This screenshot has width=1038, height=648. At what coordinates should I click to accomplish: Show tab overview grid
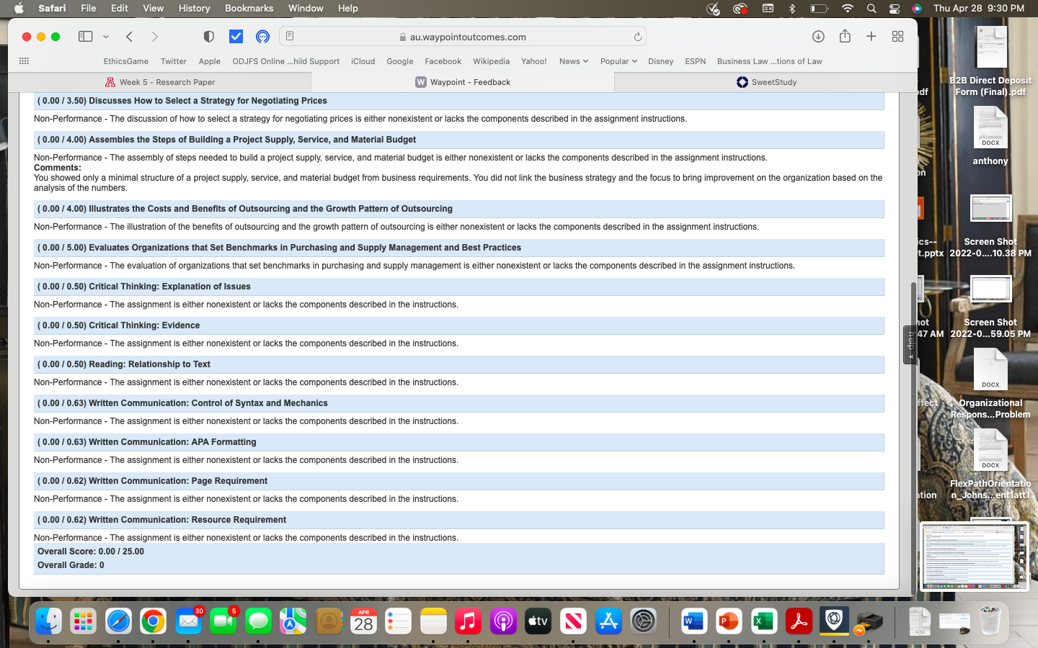click(x=897, y=36)
